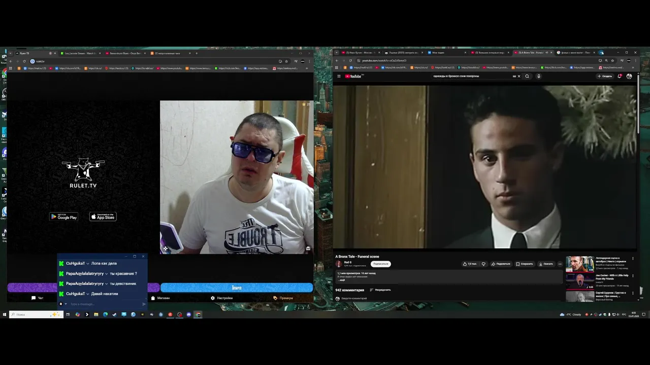The image size is (650, 365).
Task: Open the Магазин tab on rulet.tv
Action: pos(160,298)
